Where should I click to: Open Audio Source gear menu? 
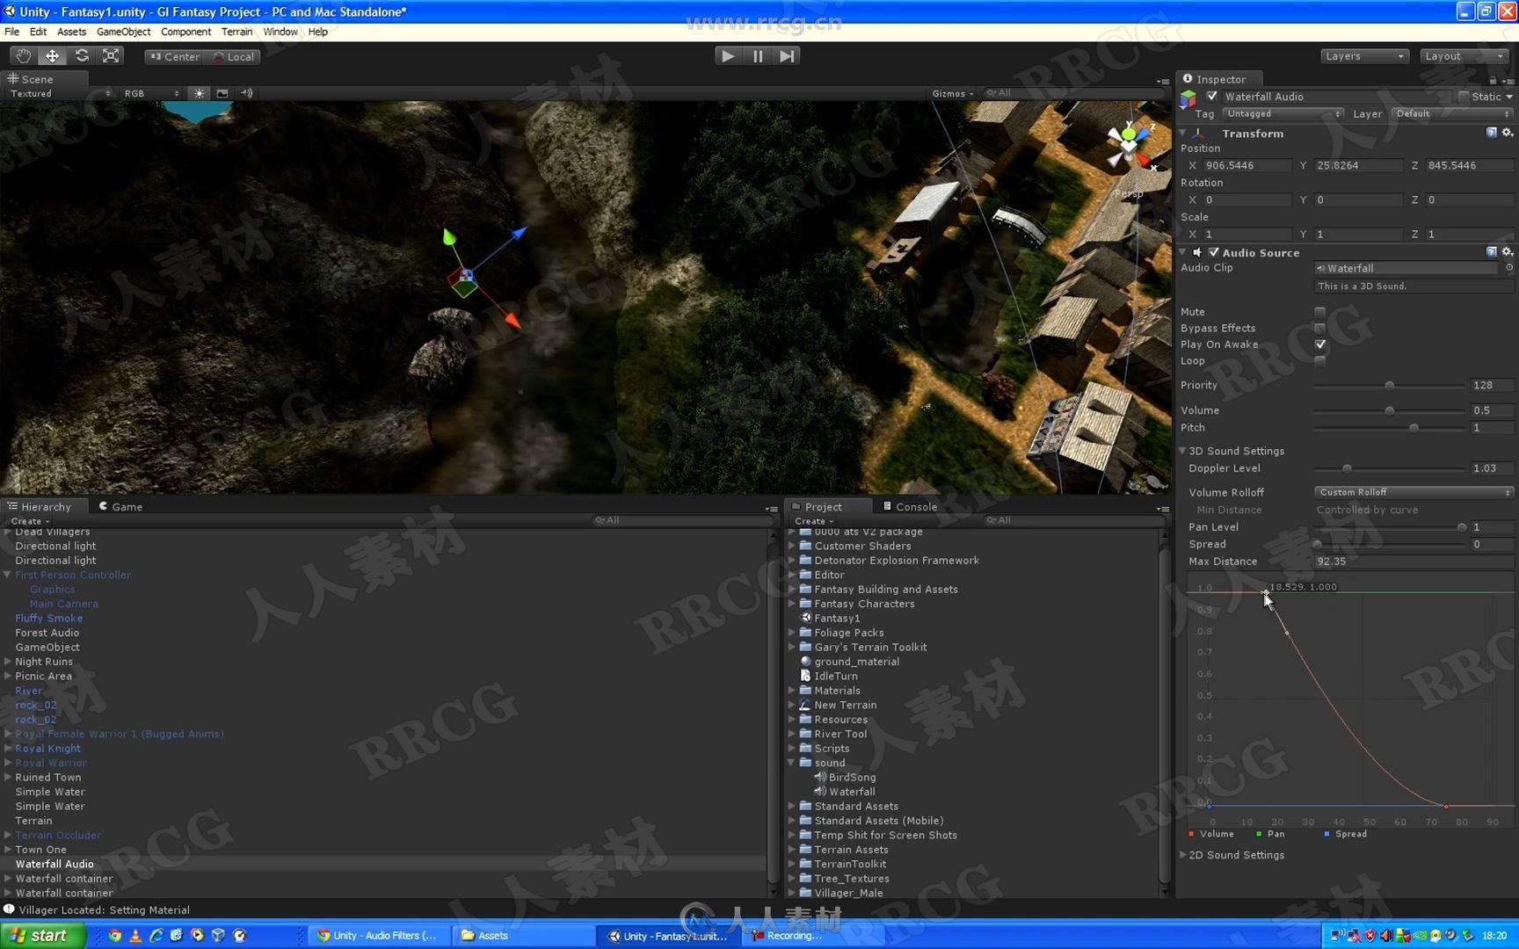point(1508,252)
